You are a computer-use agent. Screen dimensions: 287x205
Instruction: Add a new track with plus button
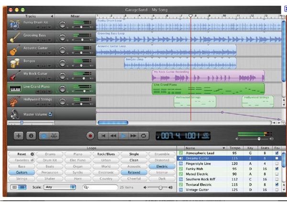point(19,136)
